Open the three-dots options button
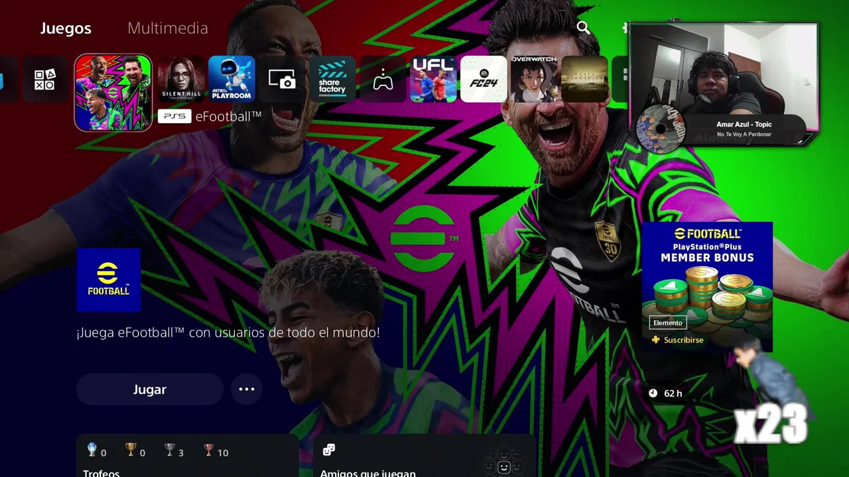The image size is (849, 477). pos(247,389)
